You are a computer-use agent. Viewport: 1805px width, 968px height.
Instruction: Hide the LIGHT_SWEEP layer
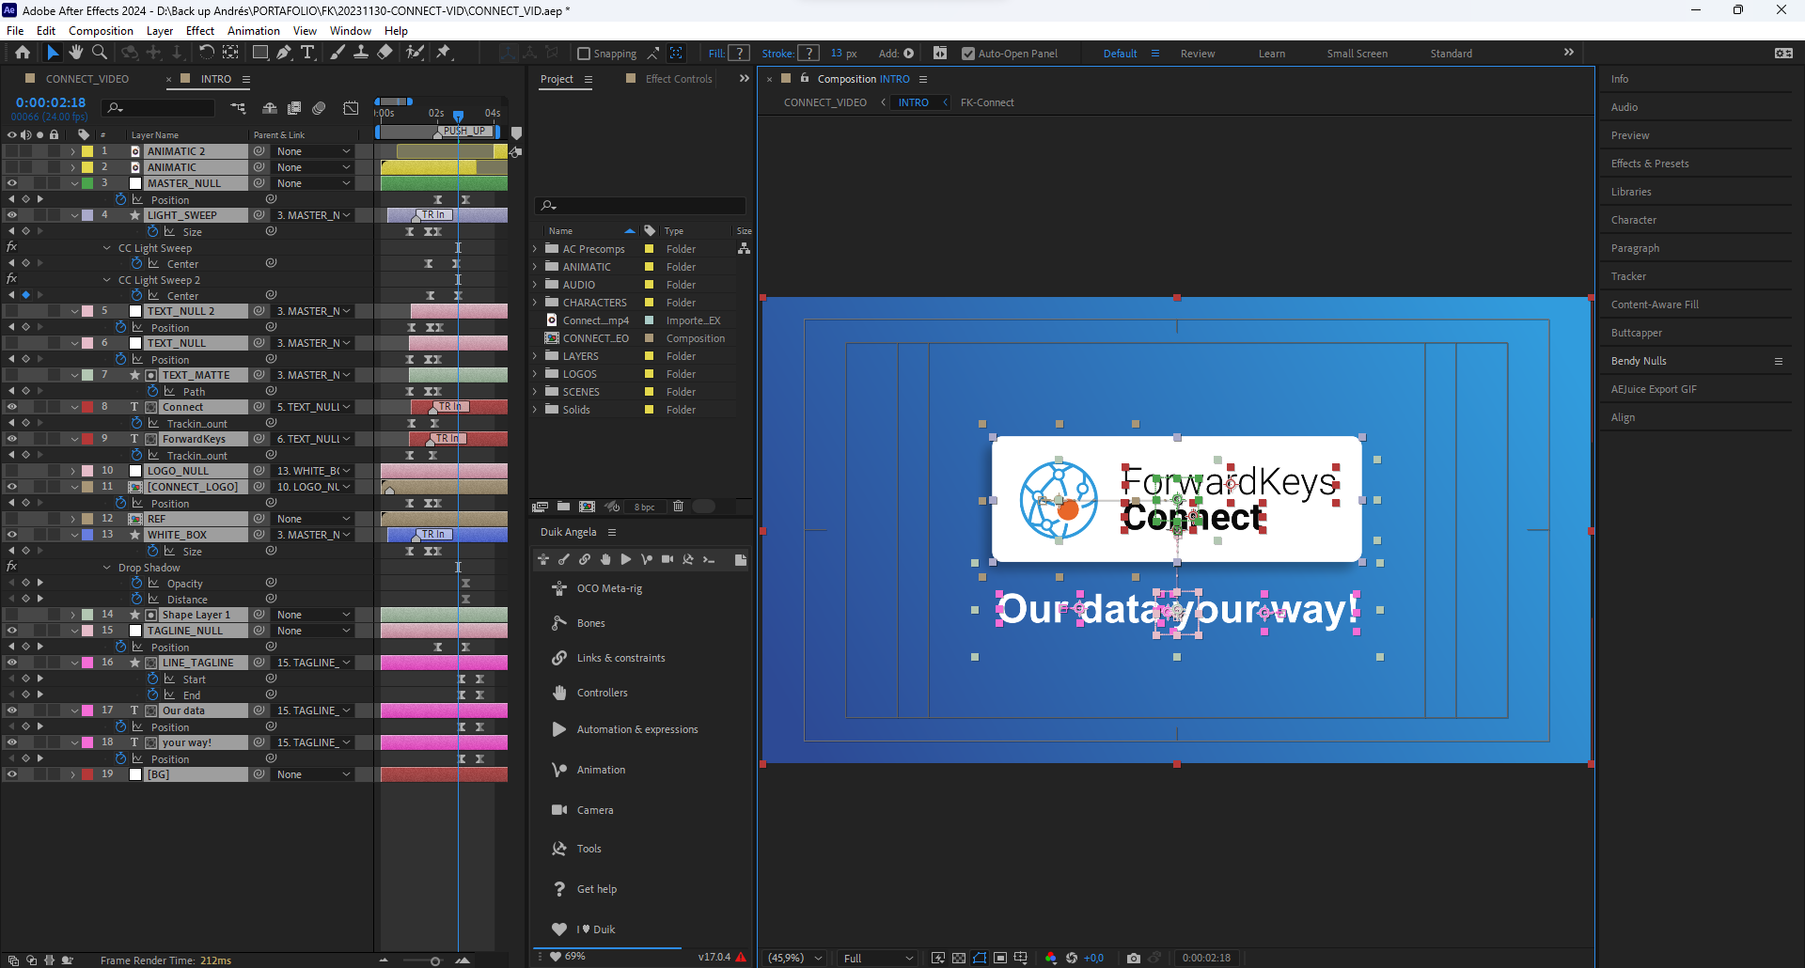[12, 215]
